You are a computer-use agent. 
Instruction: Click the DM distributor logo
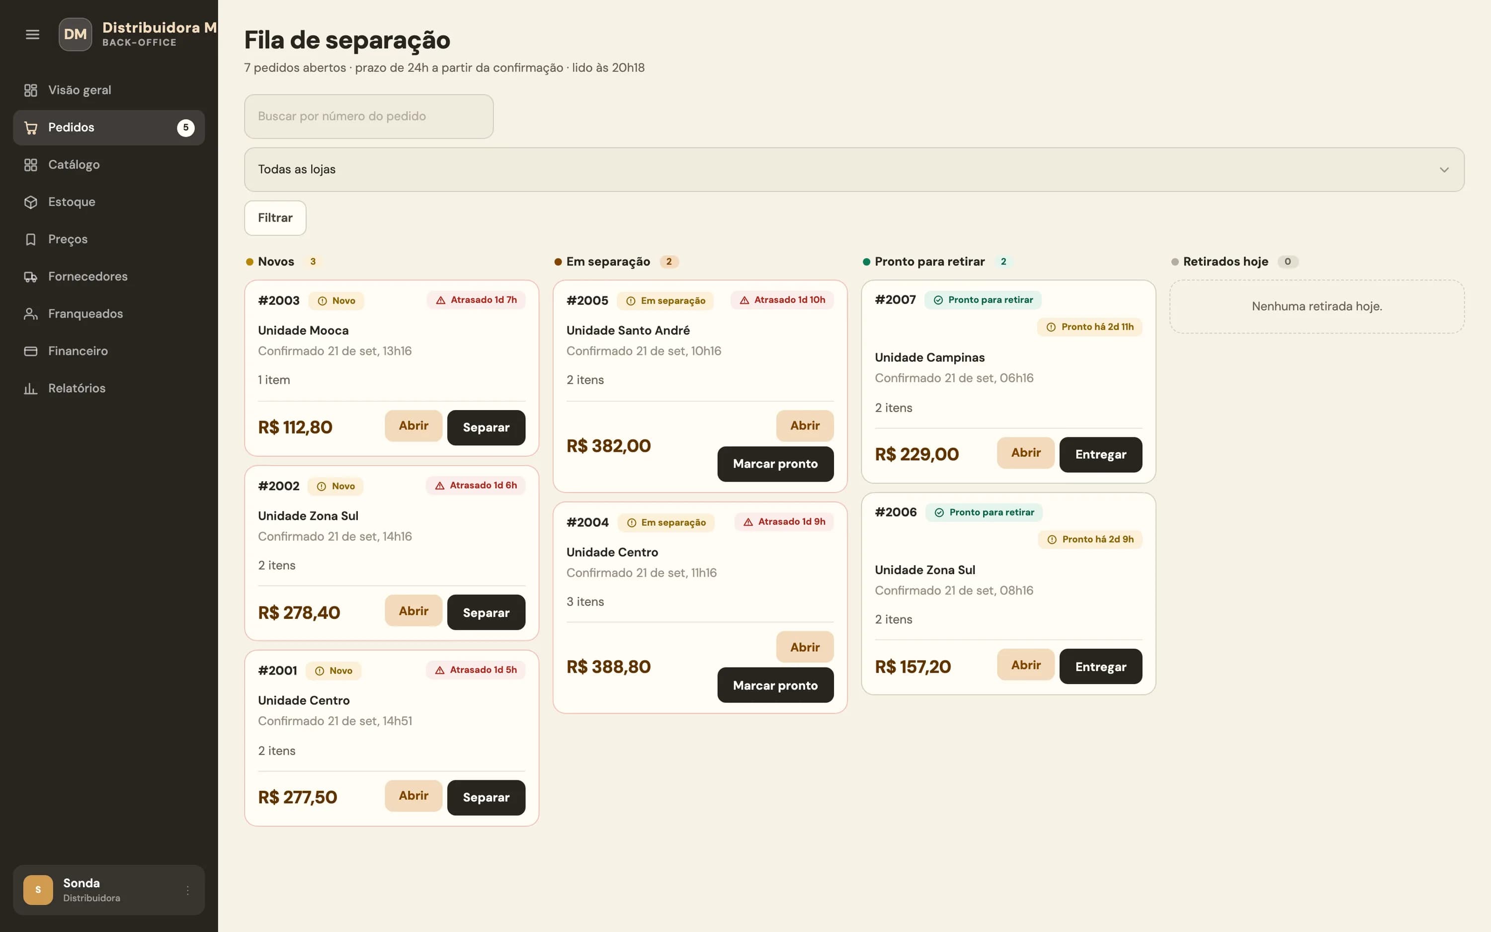pyautogui.click(x=75, y=34)
